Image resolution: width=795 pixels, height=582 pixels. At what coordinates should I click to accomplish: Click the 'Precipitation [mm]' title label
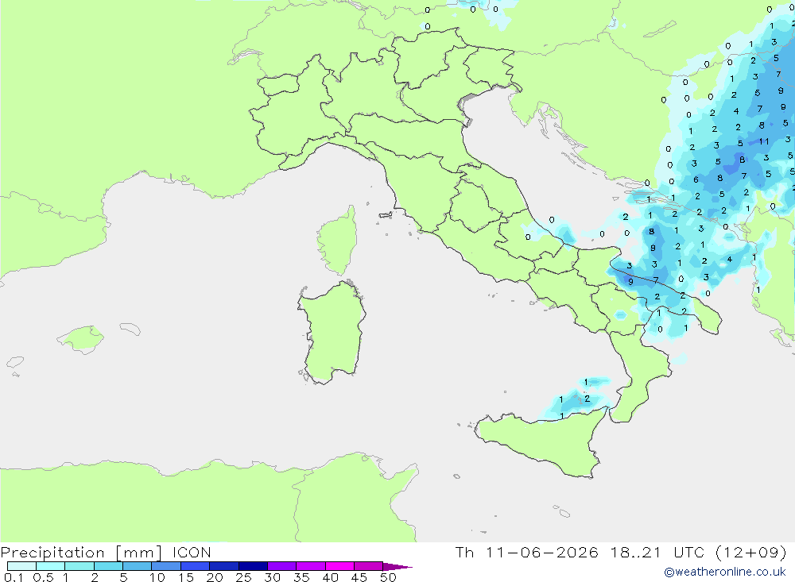81,552
